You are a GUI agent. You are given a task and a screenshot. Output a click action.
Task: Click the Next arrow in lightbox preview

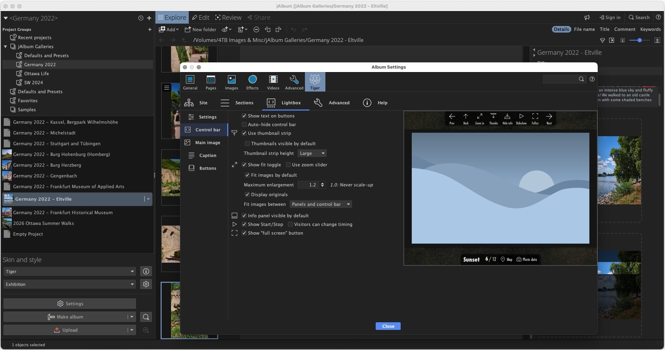point(549,119)
